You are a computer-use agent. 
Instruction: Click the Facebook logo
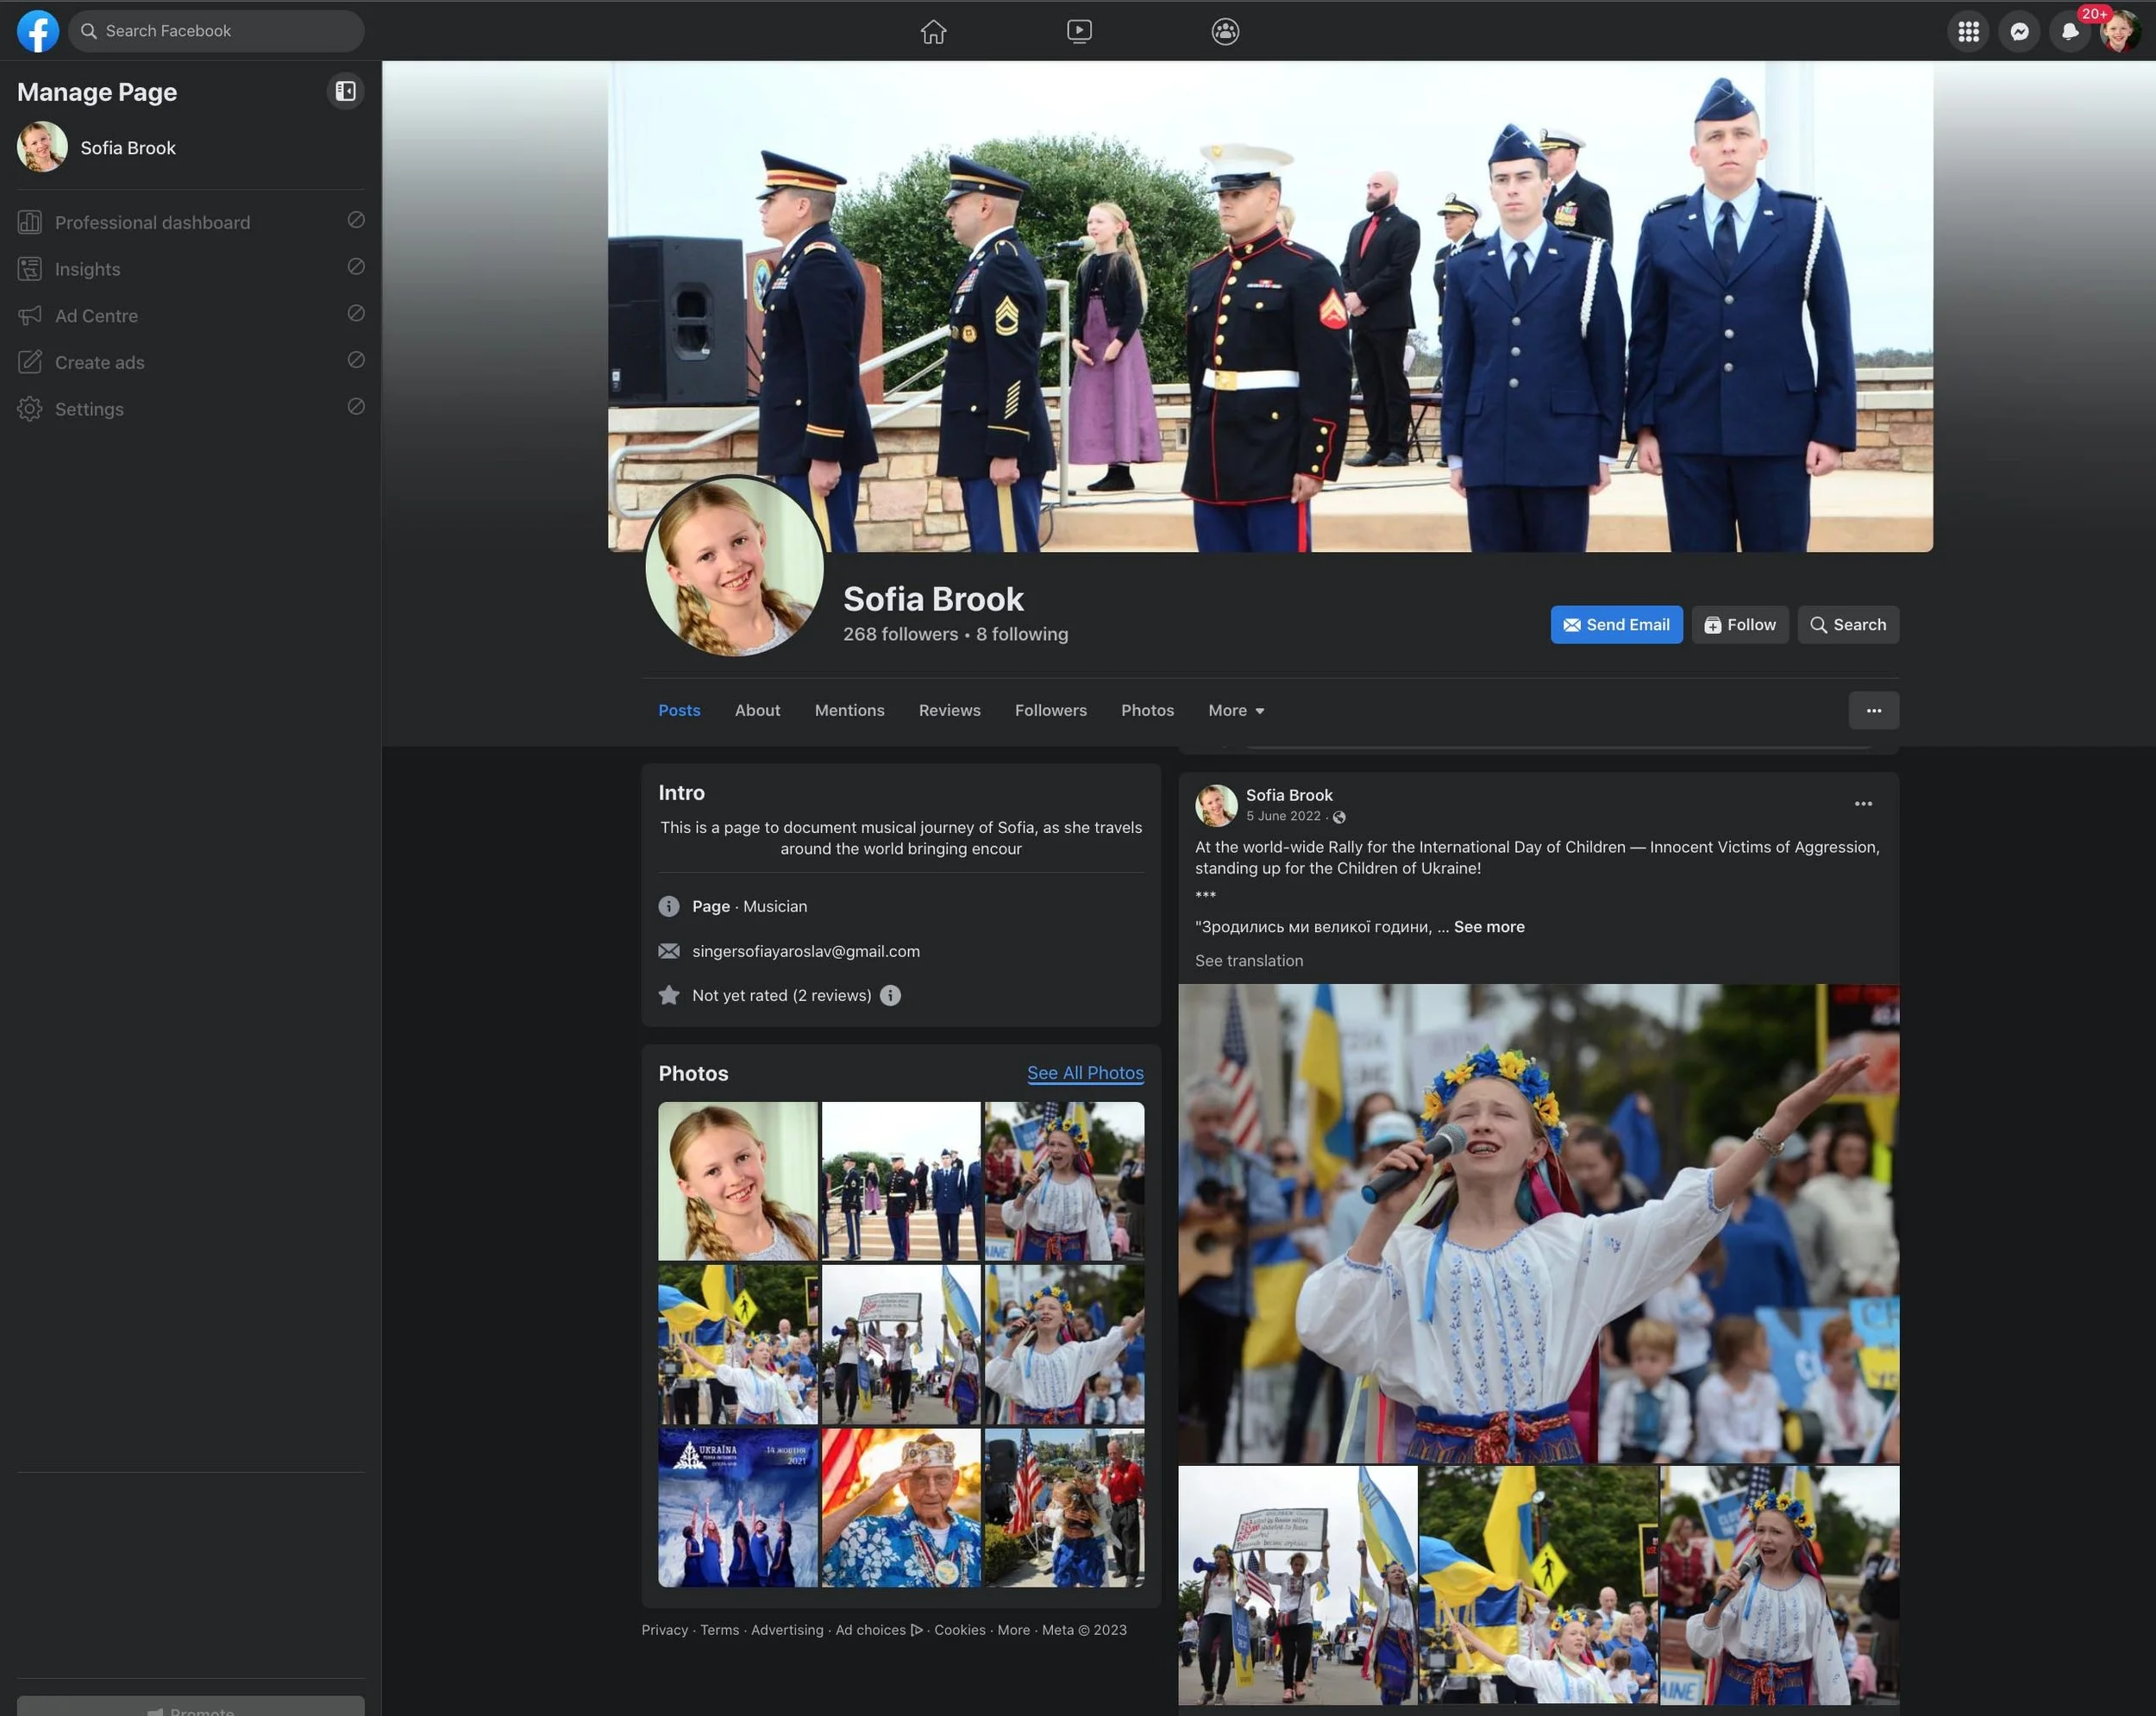pyautogui.click(x=38, y=31)
